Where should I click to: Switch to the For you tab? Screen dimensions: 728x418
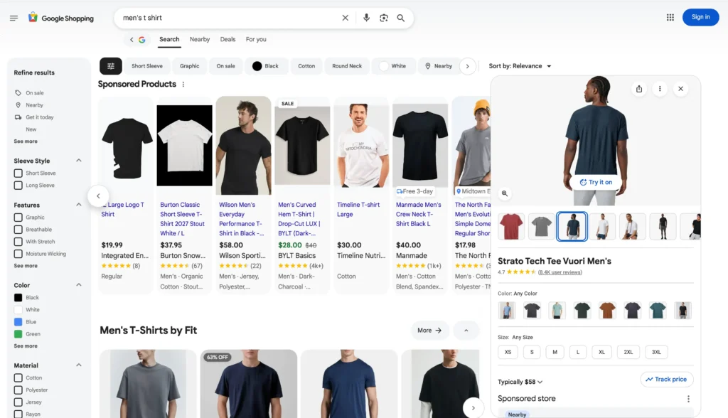click(x=256, y=40)
